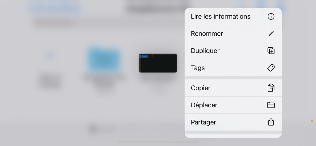Click the pencil rename icon
316x146 pixels.
pyautogui.click(x=271, y=34)
